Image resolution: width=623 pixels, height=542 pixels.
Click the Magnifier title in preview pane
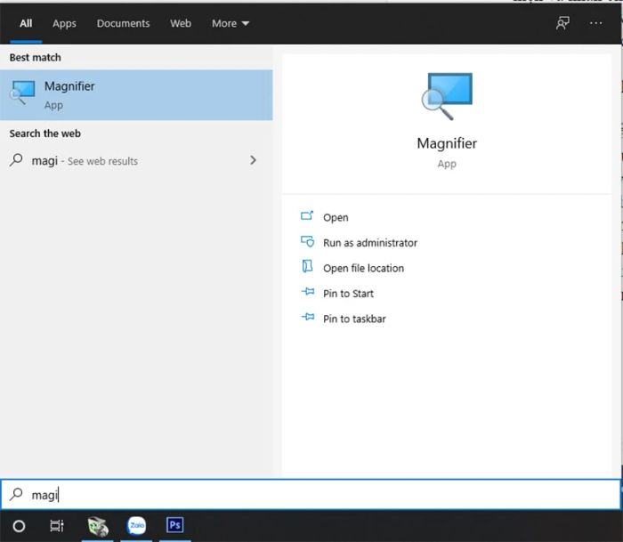(x=447, y=143)
